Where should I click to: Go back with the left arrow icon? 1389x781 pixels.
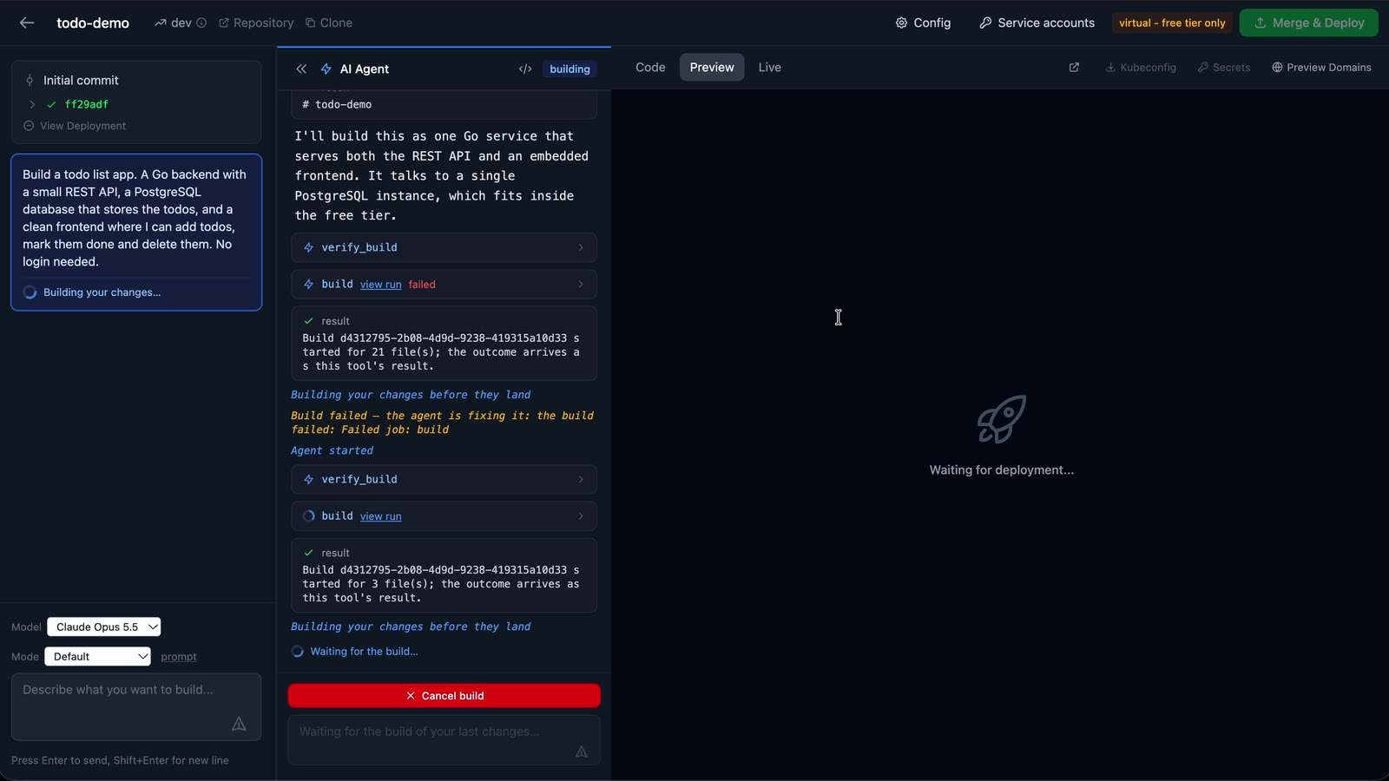(x=27, y=23)
